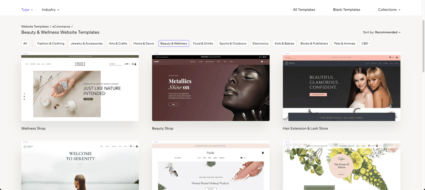This screenshot has width=425, height=190.
Task: Select Jewelry & Accessories filter
Action: (87, 43)
